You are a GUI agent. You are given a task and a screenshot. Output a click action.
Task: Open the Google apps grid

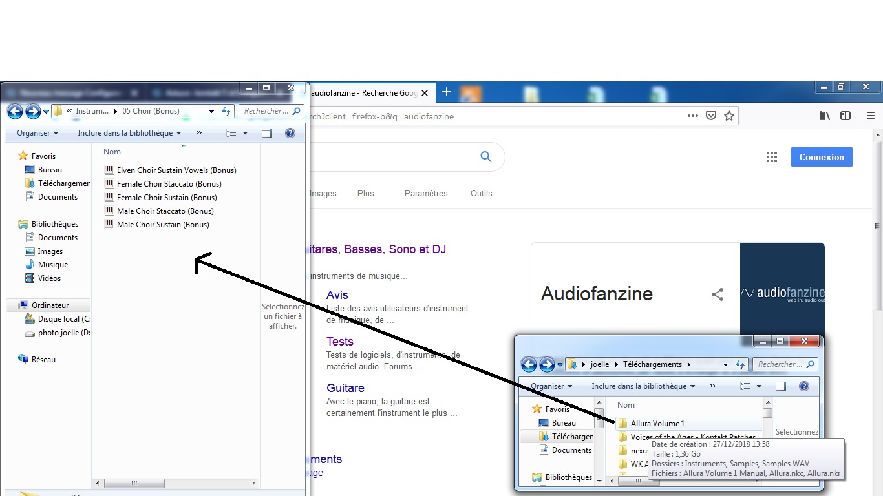coord(771,157)
